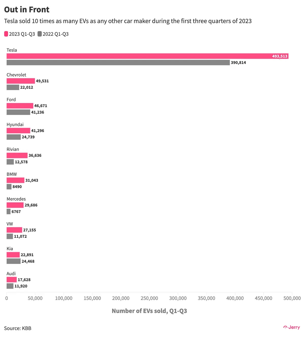This screenshot has height=337, width=305.
Task: Click Tesla's pink 493,513 bar
Action: (x=147, y=56)
